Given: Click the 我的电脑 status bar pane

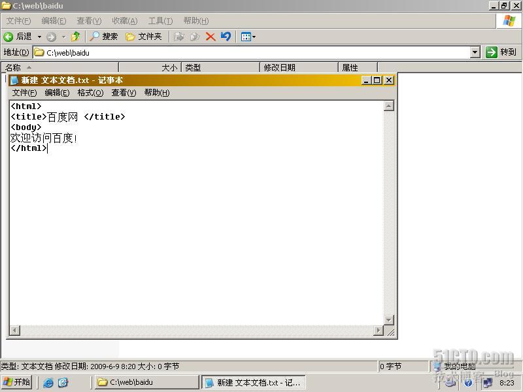Looking at the screenshot, I should tap(475, 367).
